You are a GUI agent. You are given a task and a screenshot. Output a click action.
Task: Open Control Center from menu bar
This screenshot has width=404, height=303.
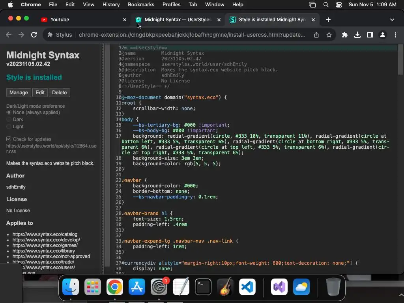click(339, 5)
